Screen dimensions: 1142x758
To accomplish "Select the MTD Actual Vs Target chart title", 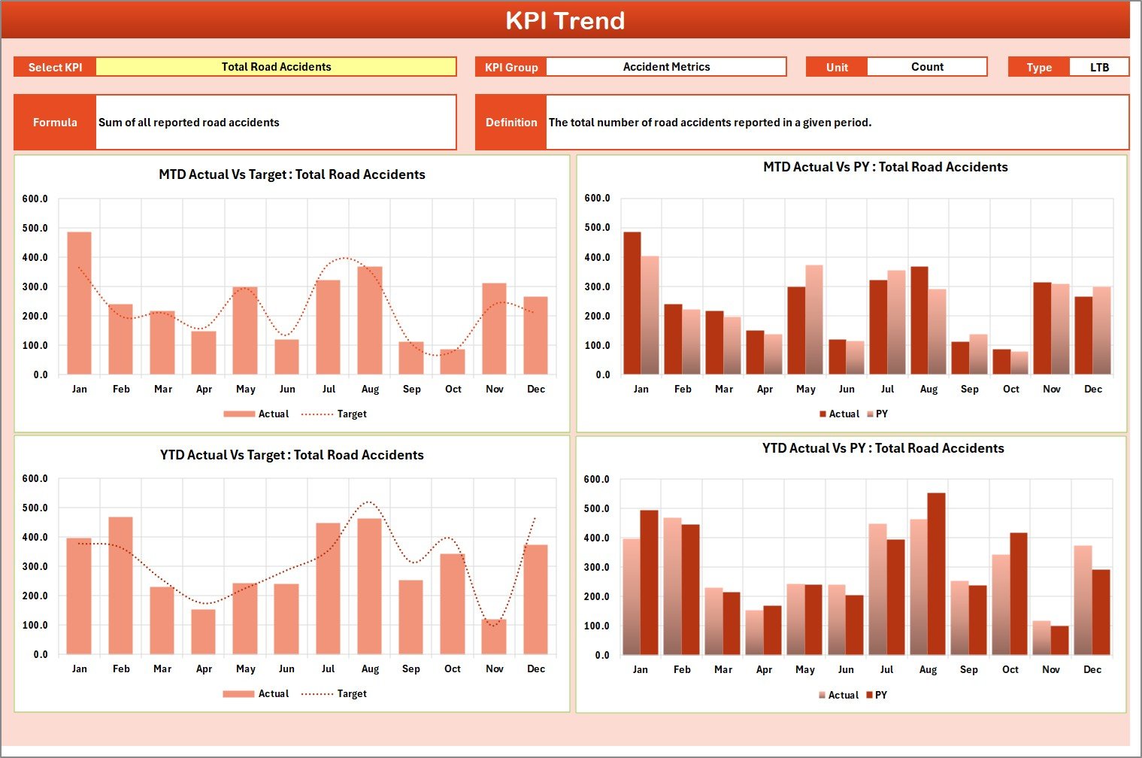I will point(292,174).
